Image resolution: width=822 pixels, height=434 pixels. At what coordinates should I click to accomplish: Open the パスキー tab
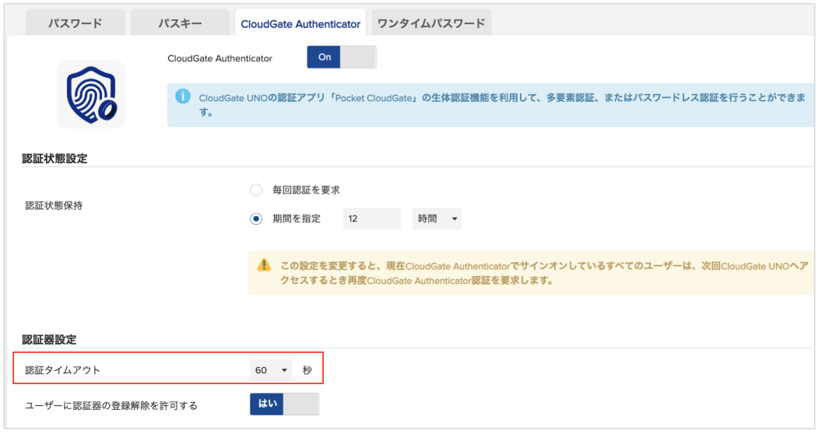180,23
